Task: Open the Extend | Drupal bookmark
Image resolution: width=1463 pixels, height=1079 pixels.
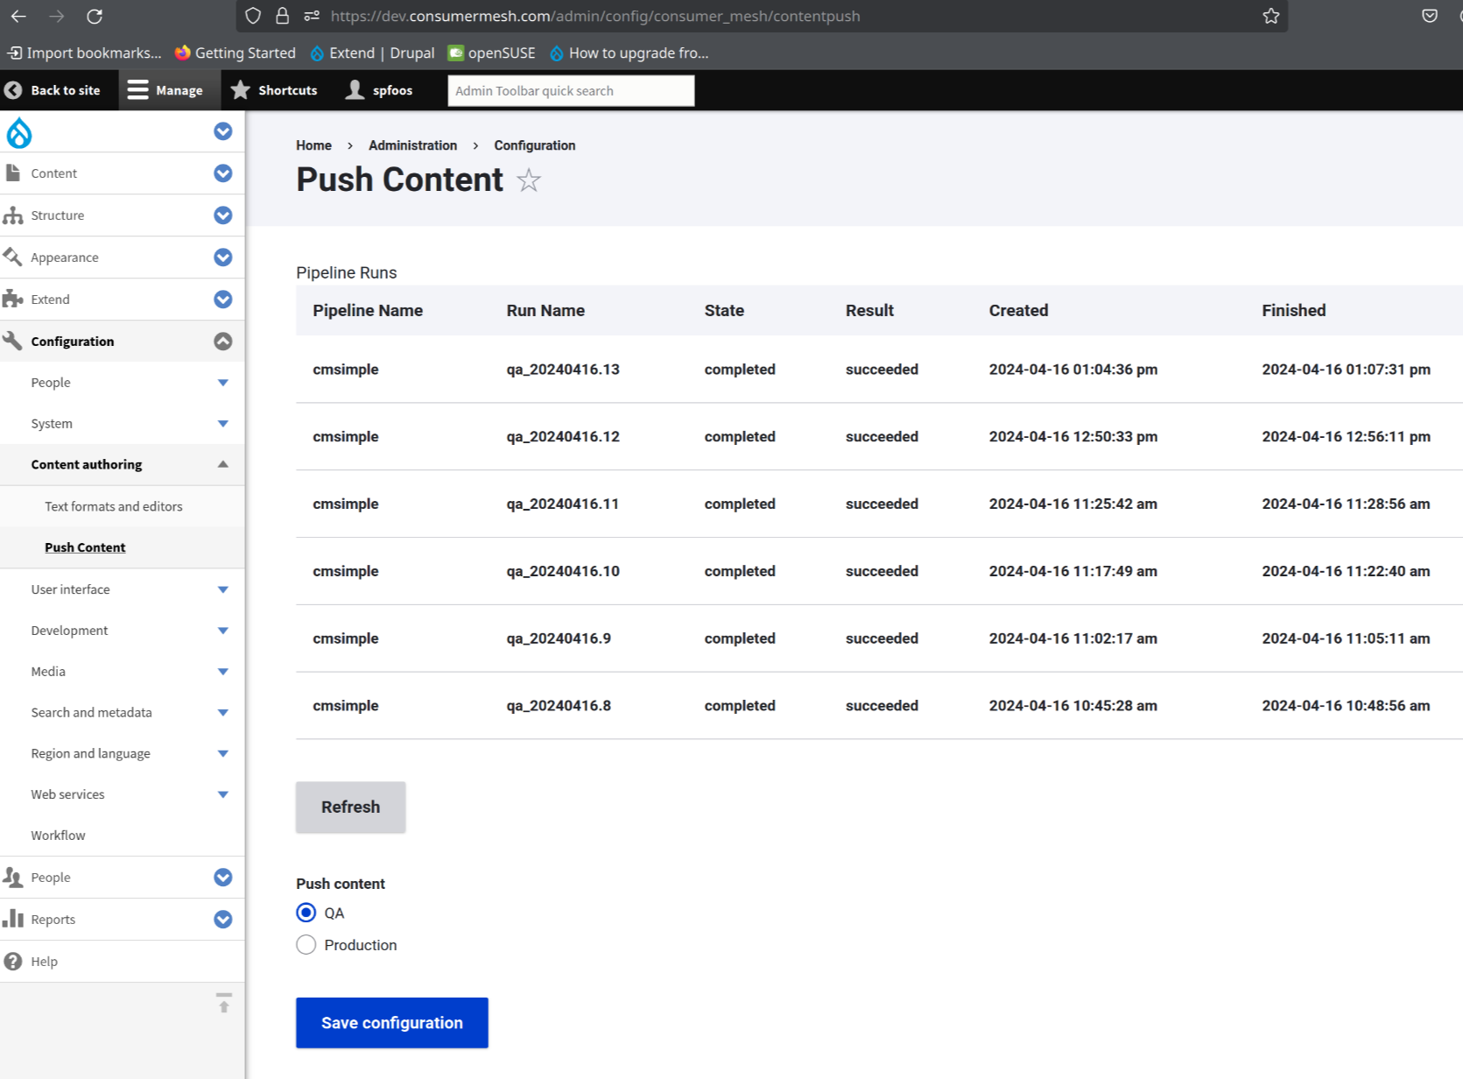Action: [x=372, y=53]
